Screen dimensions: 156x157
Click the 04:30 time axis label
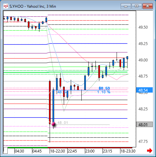pyautogui.click(x=20, y=151)
